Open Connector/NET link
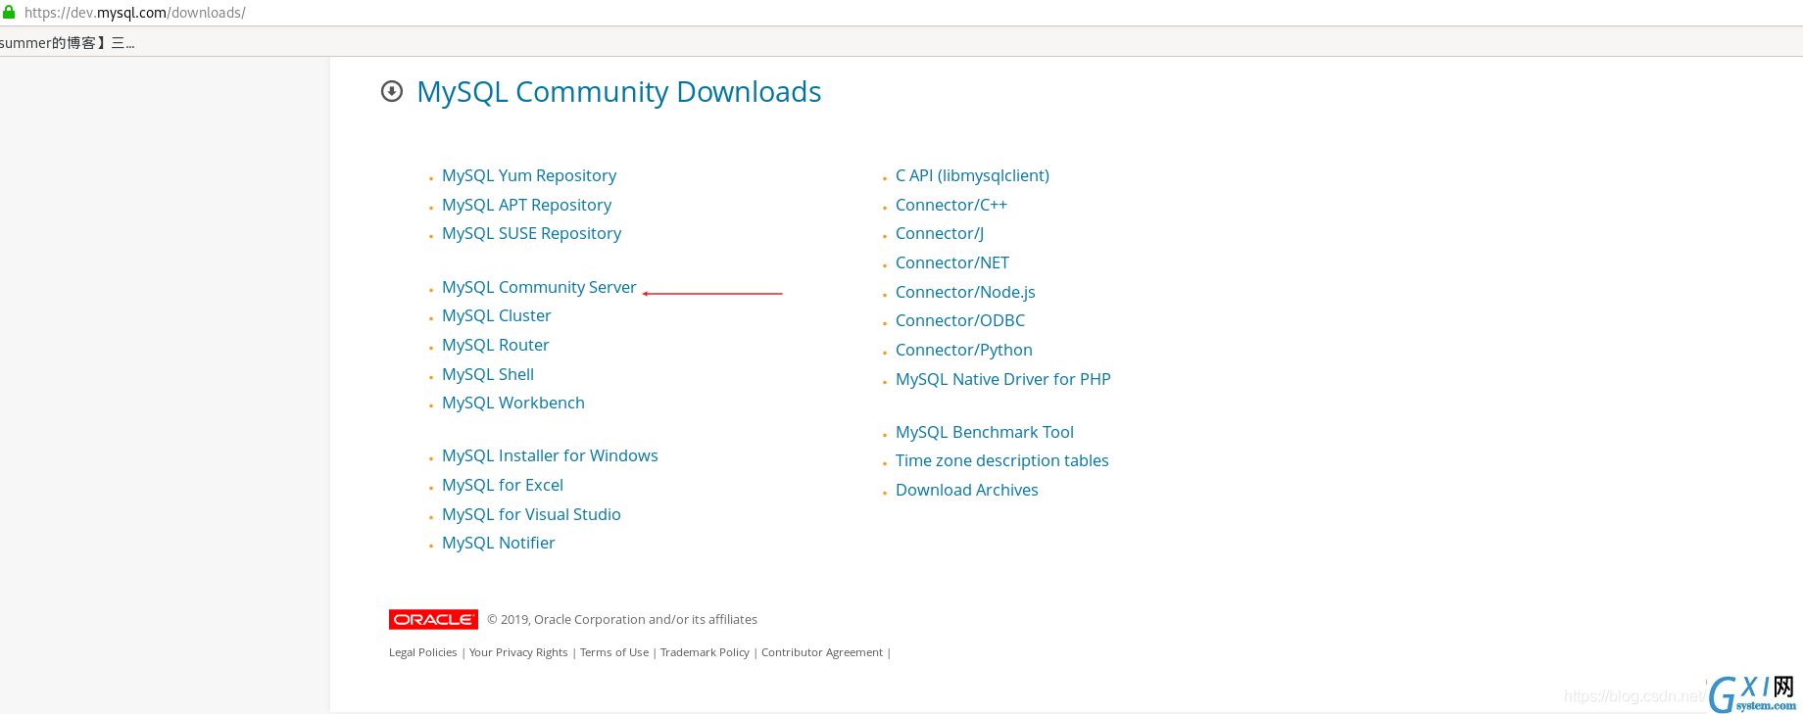 click(952, 262)
